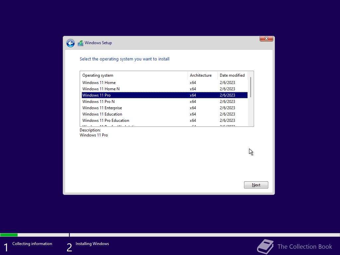Select Windows 11 Education row
Image resolution: width=340 pixels, height=255 pixels.
165,114
